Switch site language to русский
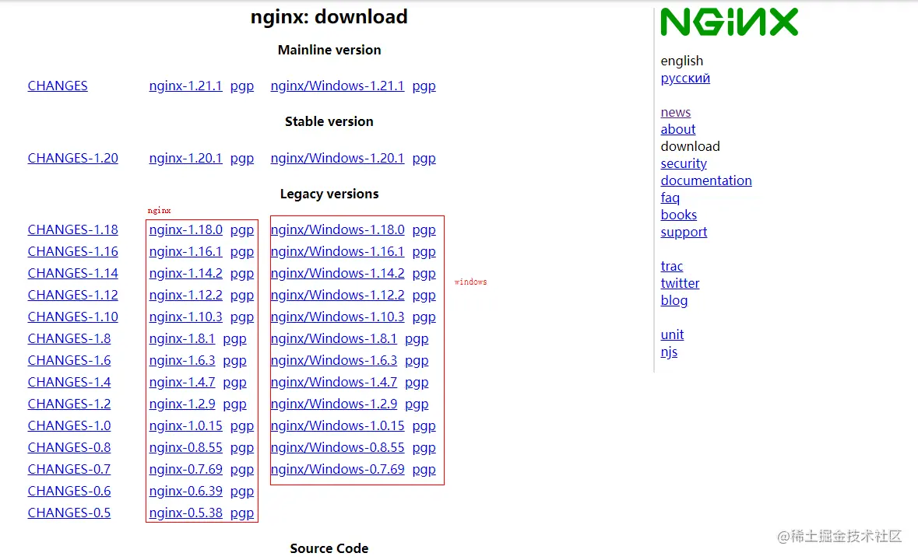The width and height of the screenshot is (918, 560). 685,79
